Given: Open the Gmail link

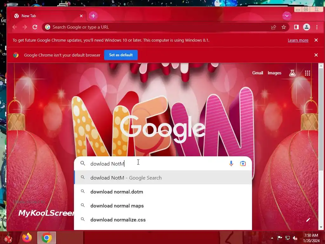Looking at the screenshot, I should pos(258,73).
